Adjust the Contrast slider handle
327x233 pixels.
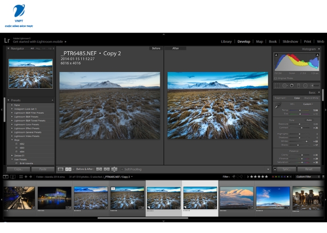point(302,128)
